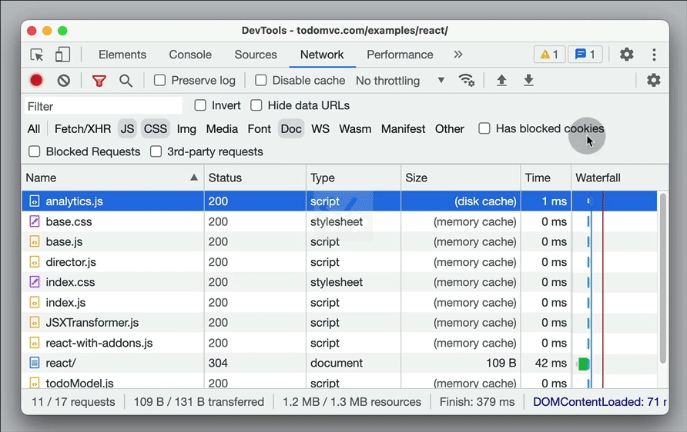This screenshot has width=687, height=432.
Task: Clear the network log icon
Action: coord(63,81)
